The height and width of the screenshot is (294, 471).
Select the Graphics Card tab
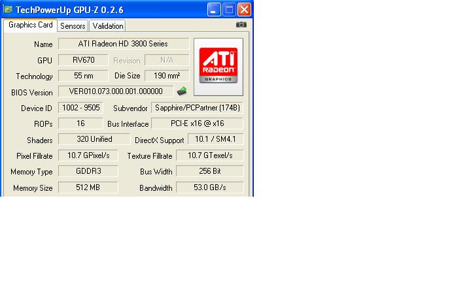point(31,25)
